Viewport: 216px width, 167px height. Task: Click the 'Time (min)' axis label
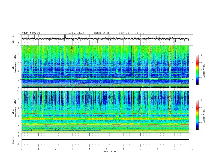109,151
